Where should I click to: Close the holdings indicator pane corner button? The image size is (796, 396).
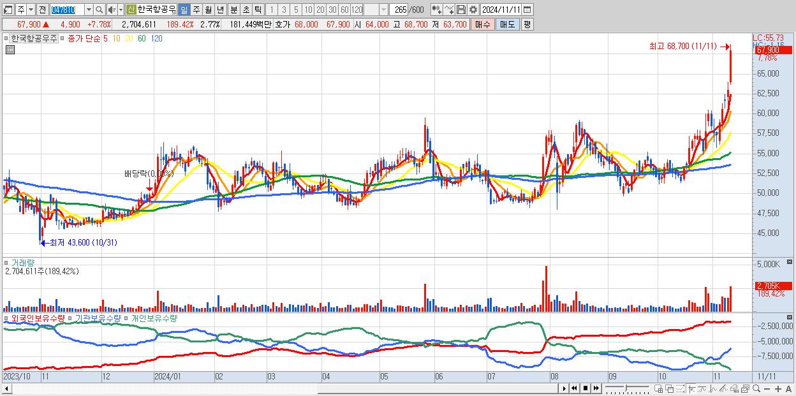coord(790,317)
